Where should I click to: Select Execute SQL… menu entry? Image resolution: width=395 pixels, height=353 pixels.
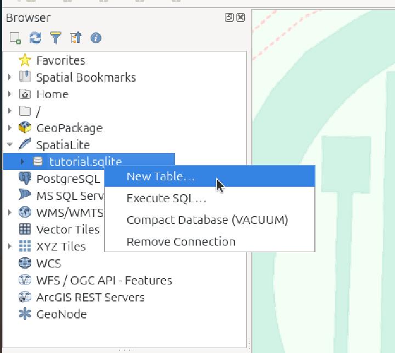pyautogui.click(x=166, y=198)
